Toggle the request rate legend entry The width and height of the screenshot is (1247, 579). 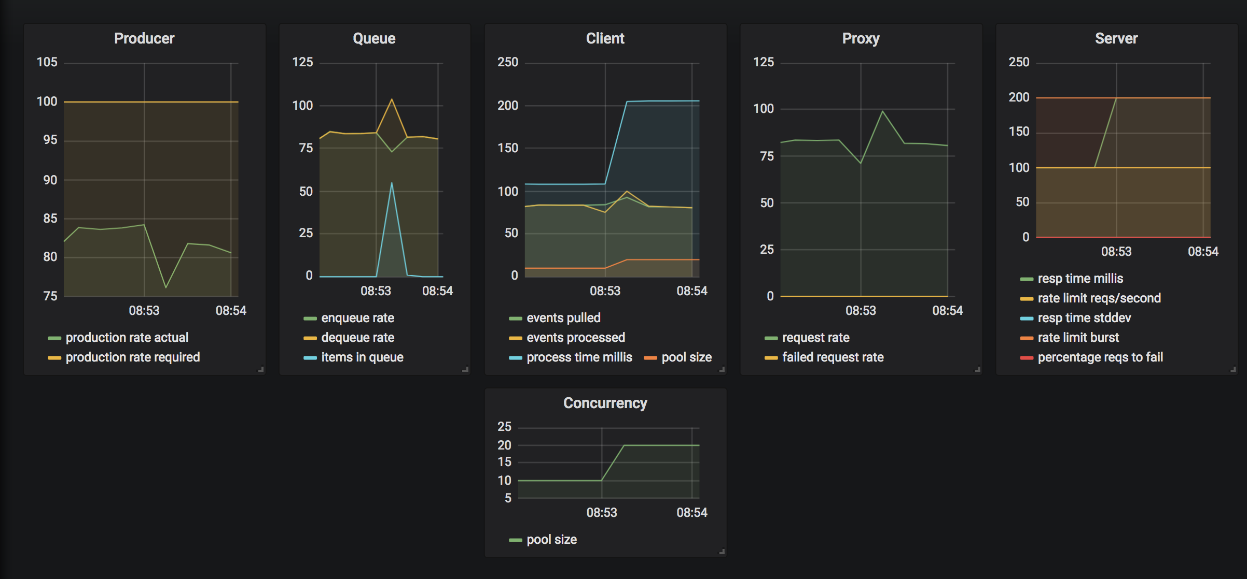tap(815, 338)
